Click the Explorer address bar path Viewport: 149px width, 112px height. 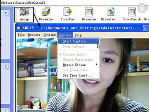[23, 3]
